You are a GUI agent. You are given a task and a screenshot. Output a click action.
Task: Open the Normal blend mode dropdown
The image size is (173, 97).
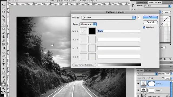[x=147, y=74]
